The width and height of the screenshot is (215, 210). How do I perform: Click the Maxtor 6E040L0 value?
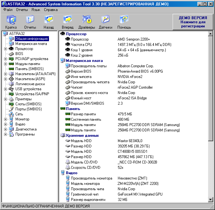click(x=130, y=141)
